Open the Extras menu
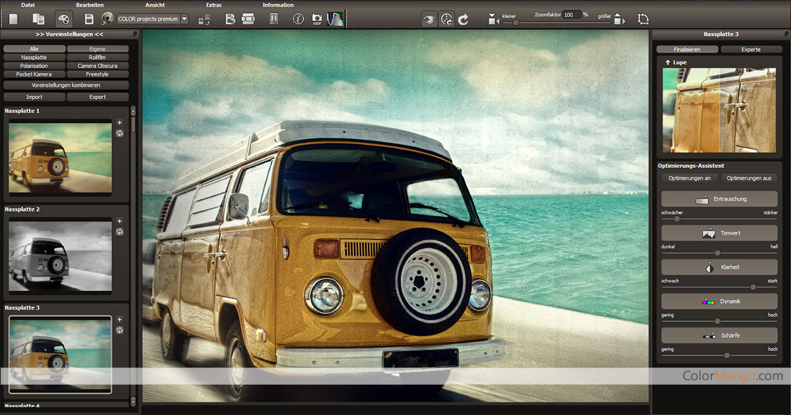791x415 pixels. [214, 5]
